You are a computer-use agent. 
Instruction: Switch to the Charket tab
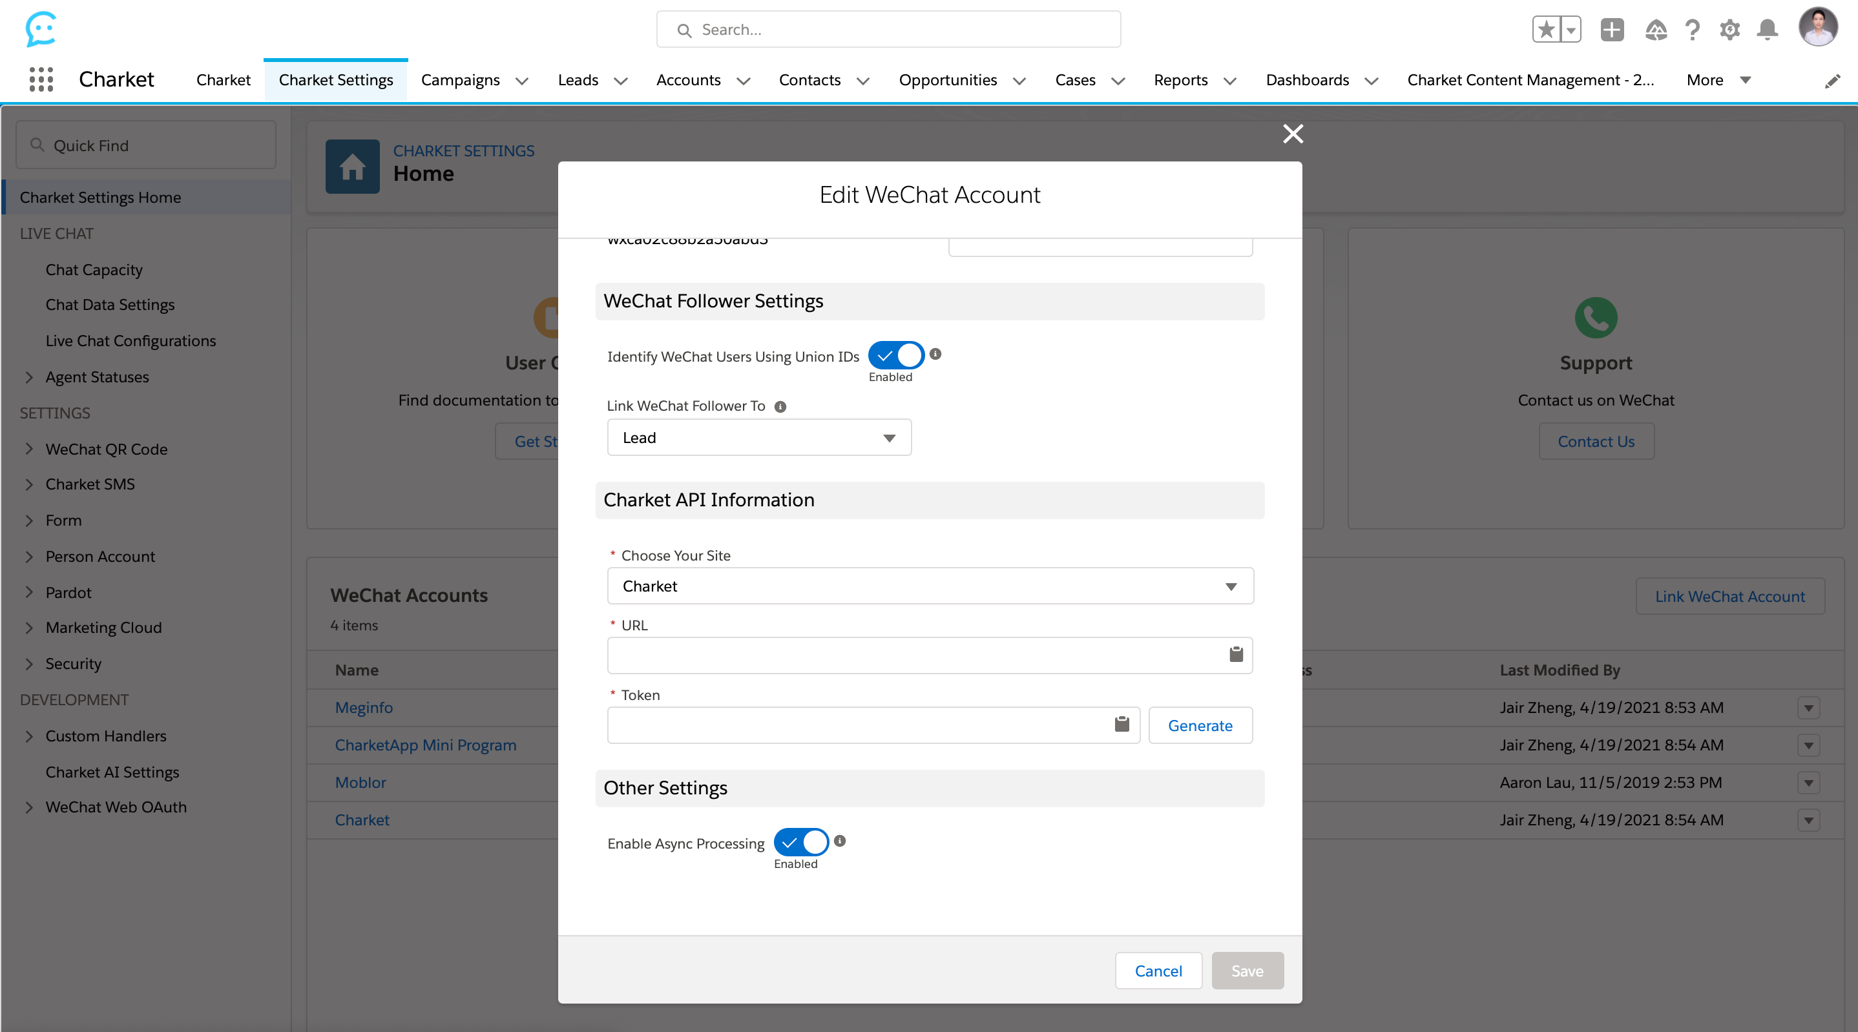point(223,80)
